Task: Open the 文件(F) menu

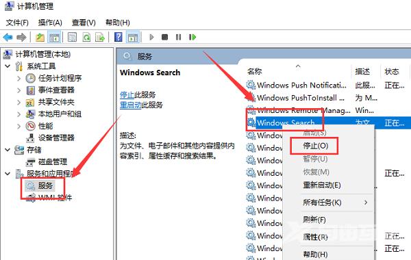Action: (x=17, y=23)
